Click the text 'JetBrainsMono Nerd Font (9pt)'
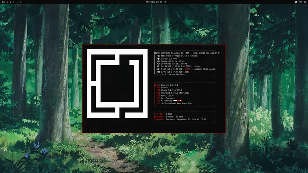 tap(178, 104)
